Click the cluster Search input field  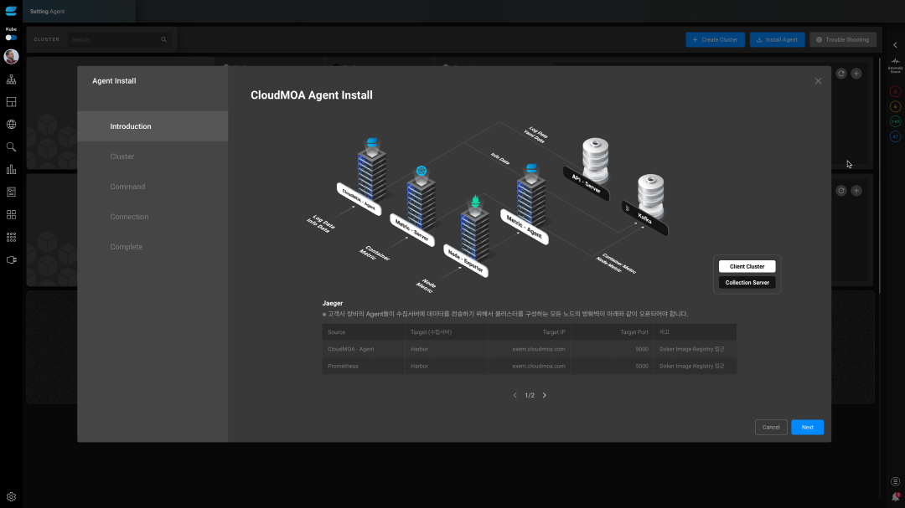(x=119, y=40)
